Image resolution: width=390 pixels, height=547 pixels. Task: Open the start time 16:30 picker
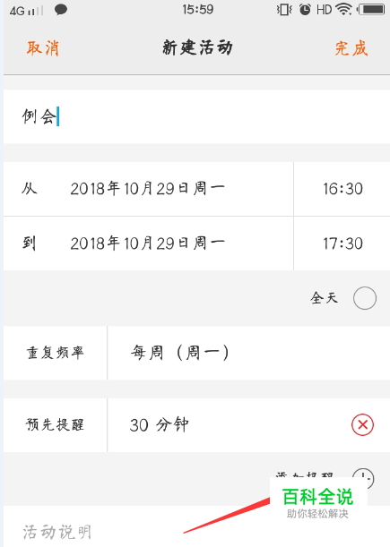click(342, 189)
